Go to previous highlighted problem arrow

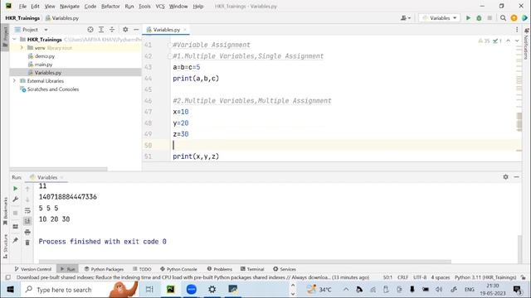508,41
